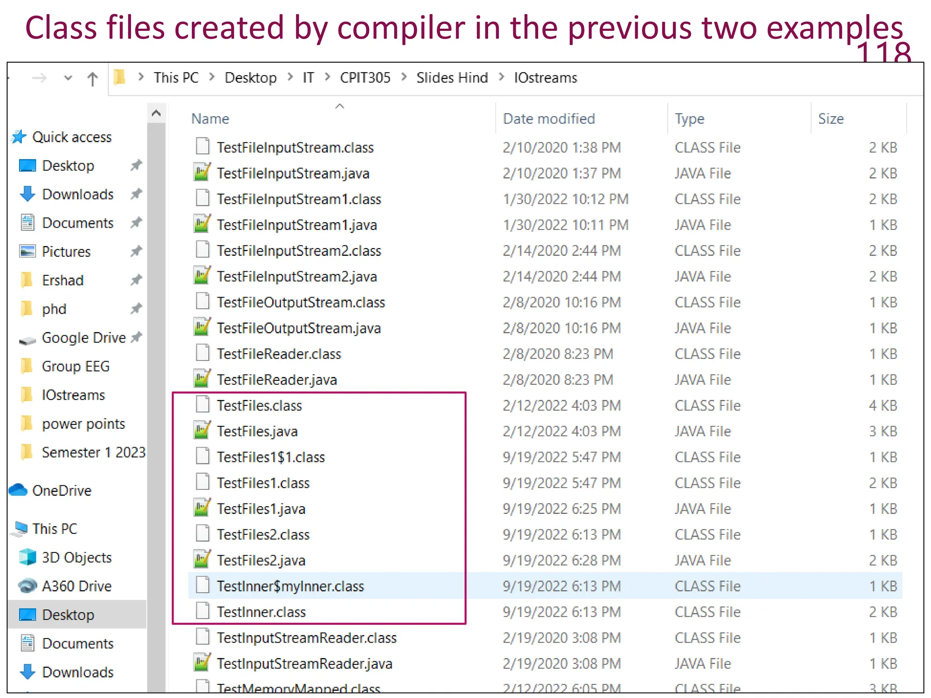Open pinned Desktop under Quick access
This screenshot has width=931, height=698.
tap(68, 165)
